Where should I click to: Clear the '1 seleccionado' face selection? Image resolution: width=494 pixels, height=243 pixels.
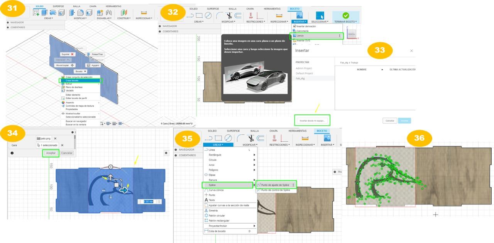[62, 145]
